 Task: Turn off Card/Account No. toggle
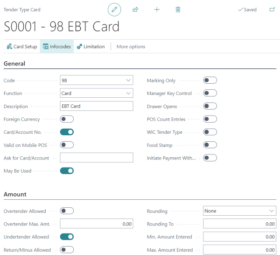67,132
